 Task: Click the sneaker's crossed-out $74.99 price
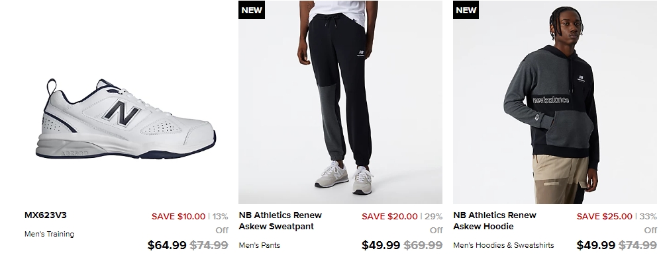(x=209, y=245)
